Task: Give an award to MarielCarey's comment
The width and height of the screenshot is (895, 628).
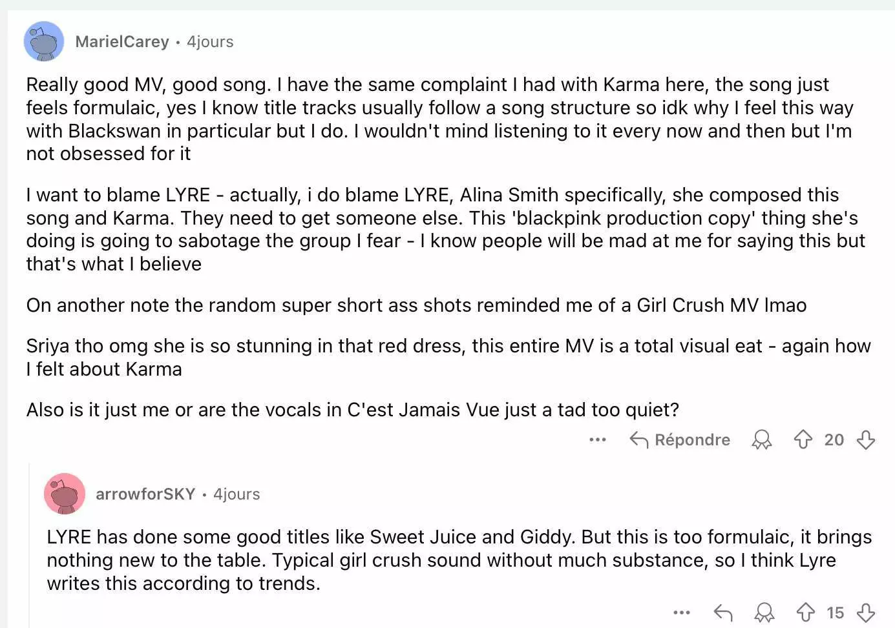Action: 762,440
